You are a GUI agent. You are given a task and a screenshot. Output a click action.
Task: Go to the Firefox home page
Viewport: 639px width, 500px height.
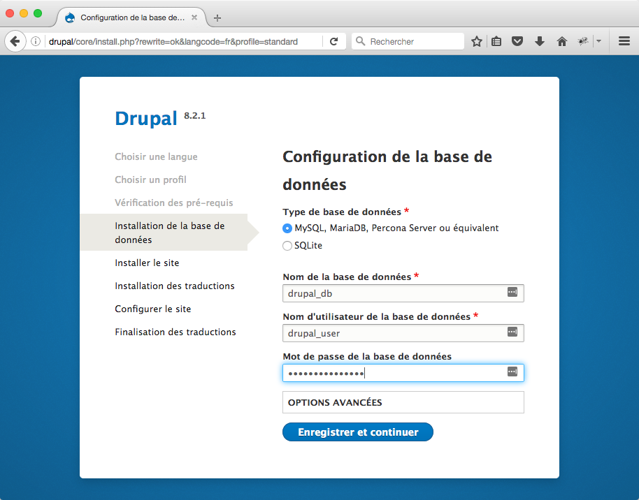tap(562, 41)
